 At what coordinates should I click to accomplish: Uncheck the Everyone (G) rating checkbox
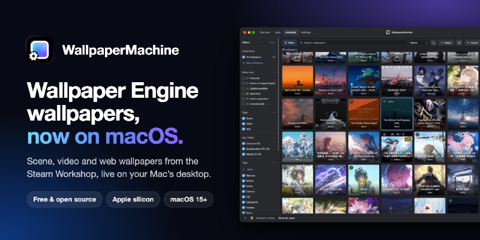pyautogui.click(x=244, y=143)
